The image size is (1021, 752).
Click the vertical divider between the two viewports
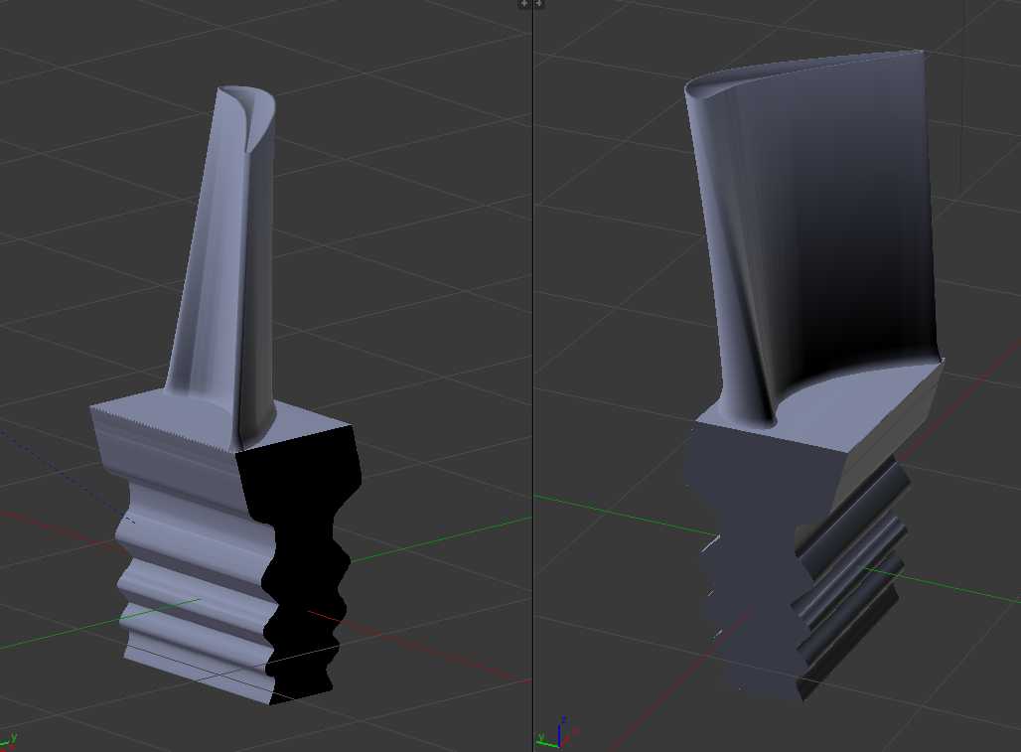pos(532,376)
